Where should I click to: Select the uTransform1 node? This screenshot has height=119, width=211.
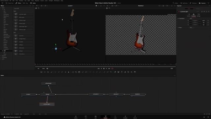(x=96, y=94)
